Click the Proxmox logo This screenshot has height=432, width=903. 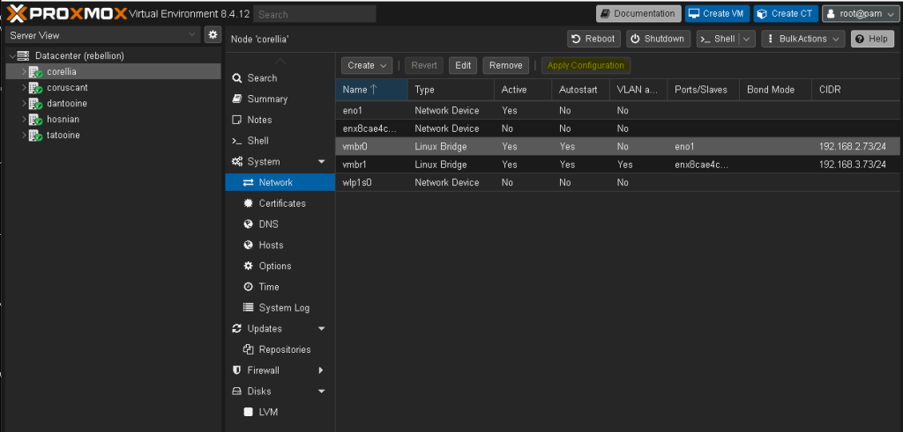pos(67,13)
